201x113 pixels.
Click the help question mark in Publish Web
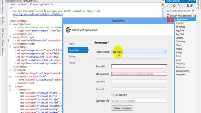[165, 20]
